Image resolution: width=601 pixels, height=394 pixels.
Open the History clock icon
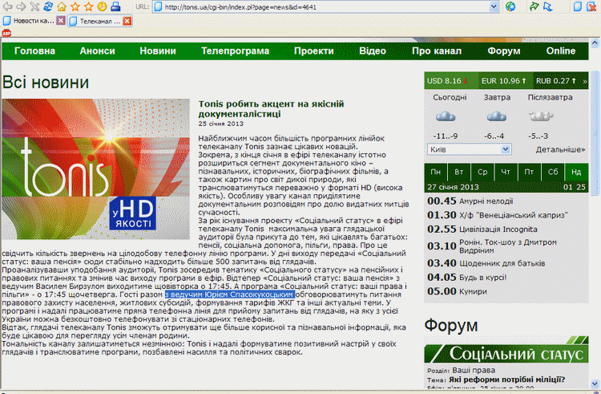click(x=102, y=6)
